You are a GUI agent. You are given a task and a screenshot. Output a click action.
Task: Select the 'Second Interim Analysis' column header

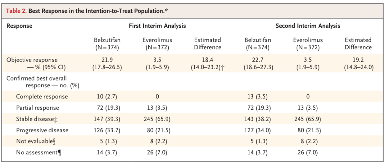click(308, 26)
